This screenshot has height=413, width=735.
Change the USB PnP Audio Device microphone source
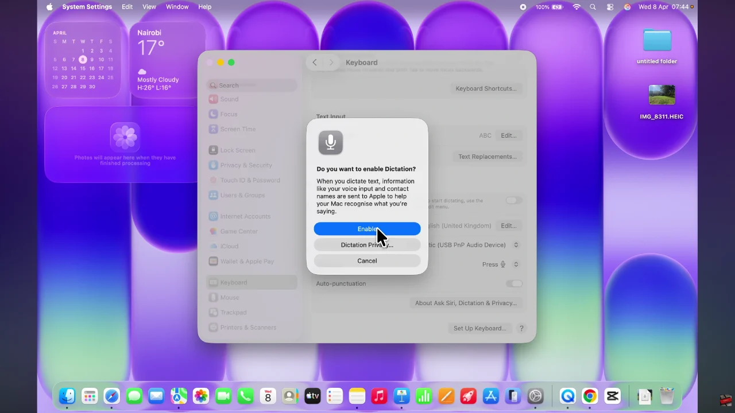click(515, 244)
